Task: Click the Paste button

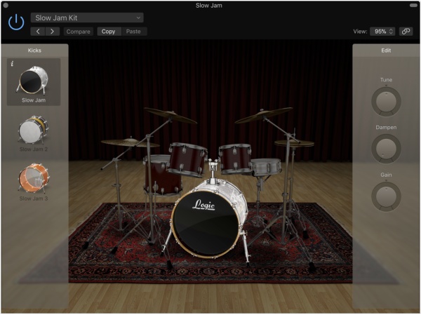Action: coord(133,32)
